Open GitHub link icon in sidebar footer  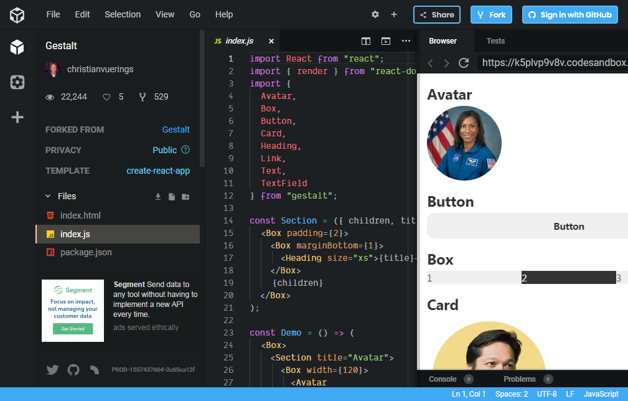(73, 369)
